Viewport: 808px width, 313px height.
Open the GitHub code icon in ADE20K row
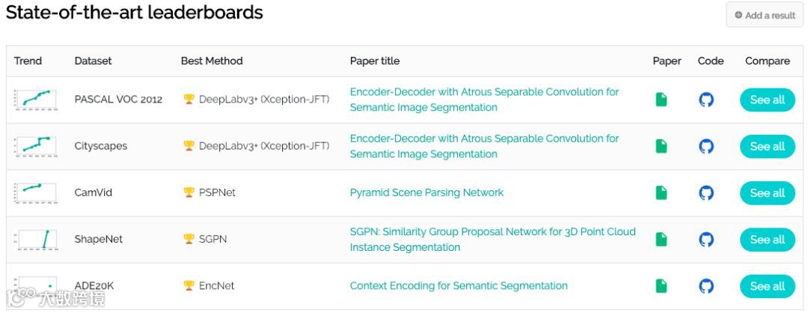point(706,285)
